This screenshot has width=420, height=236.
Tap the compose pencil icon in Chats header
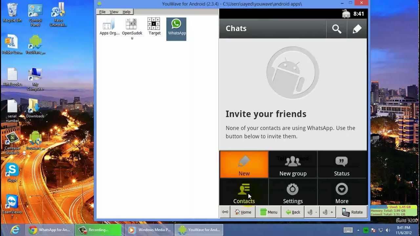click(x=357, y=29)
